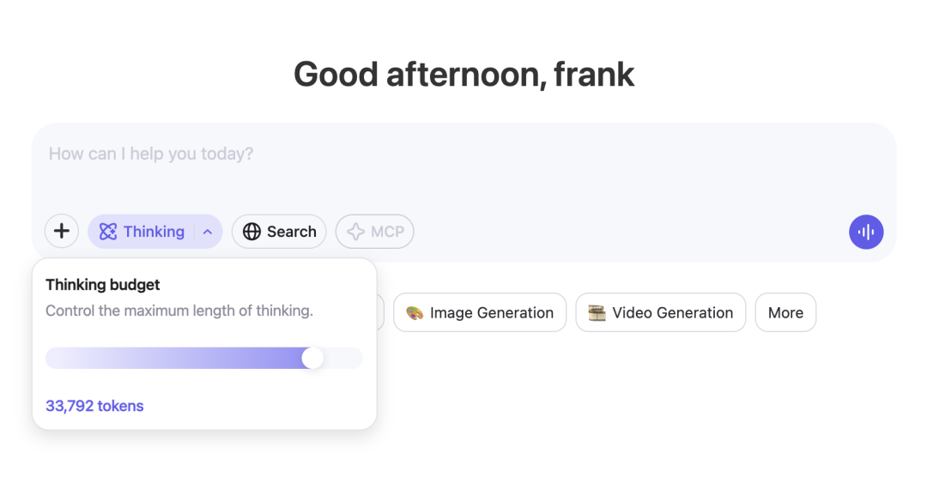
Task: Click the unfilled end of the budget slider track
Action: [344, 359]
